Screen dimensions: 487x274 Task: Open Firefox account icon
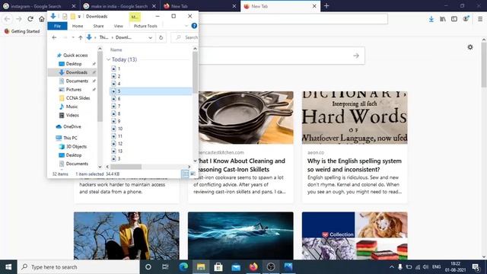[466, 19]
